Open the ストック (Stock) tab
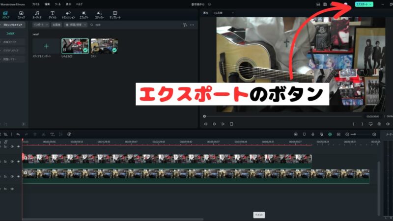The width and height of the screenshot is (393, 221). click(x=21, y=15)
